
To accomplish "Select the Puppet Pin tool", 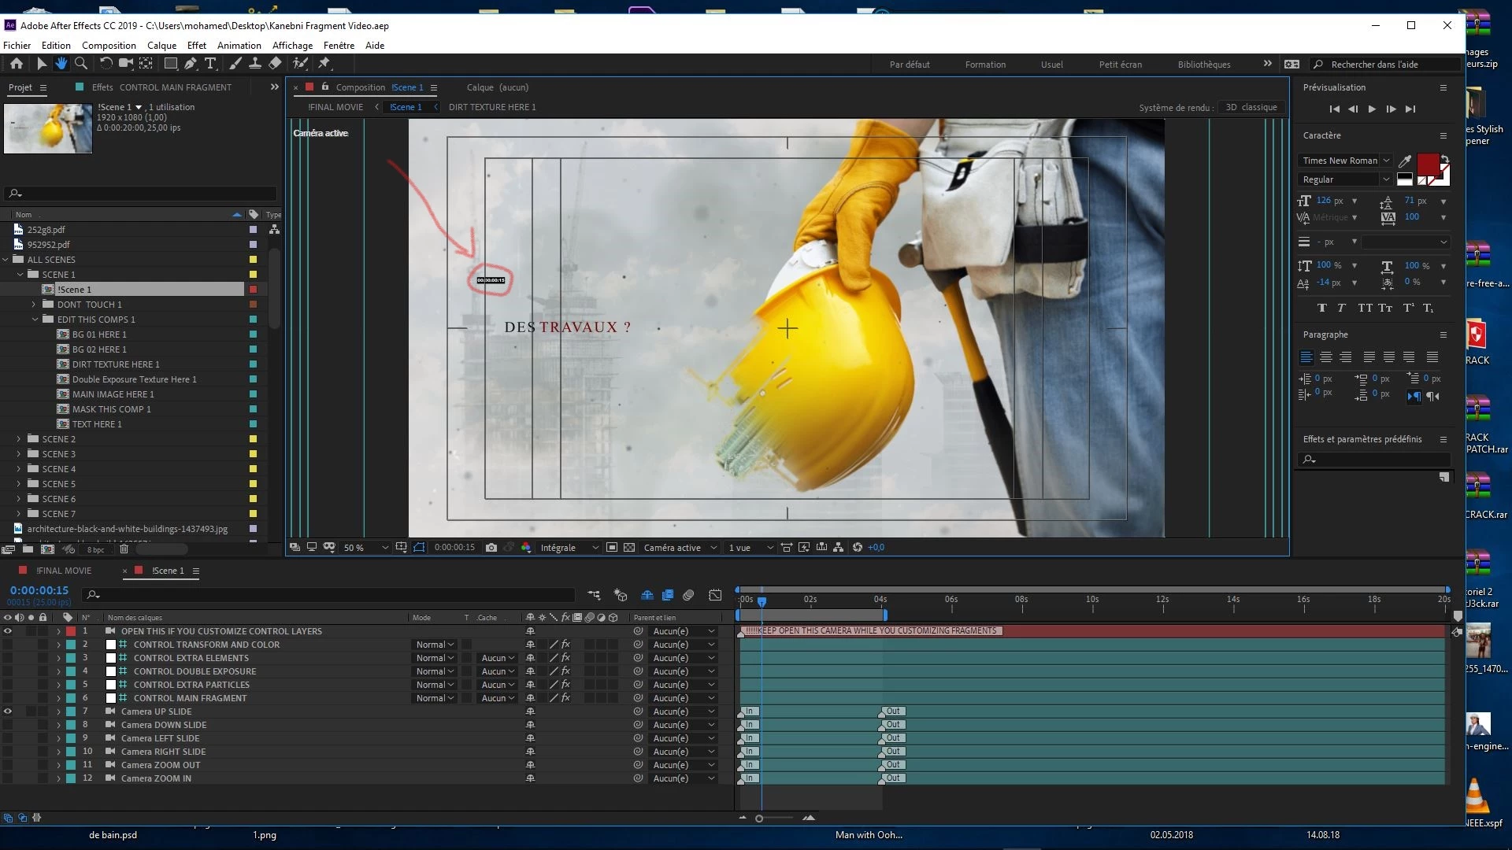I will click(x=324, y=64).
